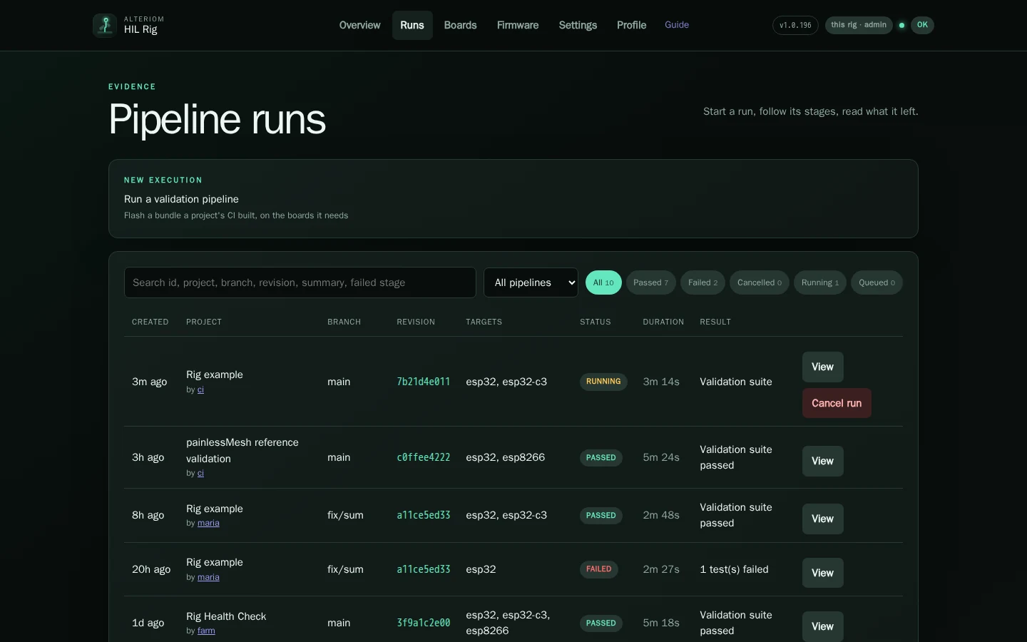View the painlessMesh reference validation run

coord(822,461)
